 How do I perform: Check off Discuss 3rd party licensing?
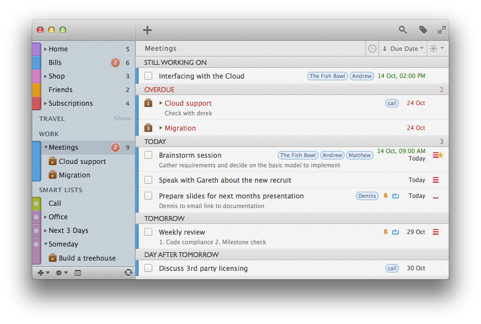point(148,268)
